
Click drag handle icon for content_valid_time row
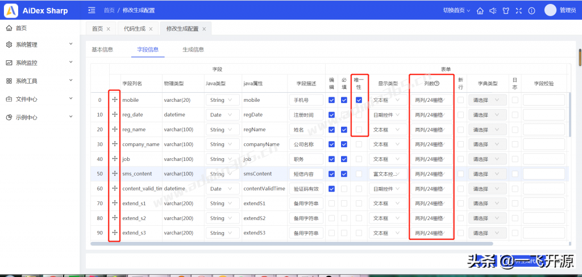[x=115, y=188]
